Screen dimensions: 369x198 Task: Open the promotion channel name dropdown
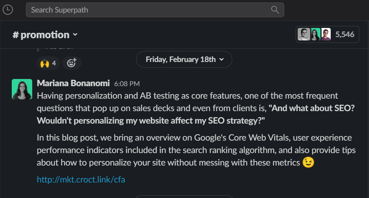(45, 35)
